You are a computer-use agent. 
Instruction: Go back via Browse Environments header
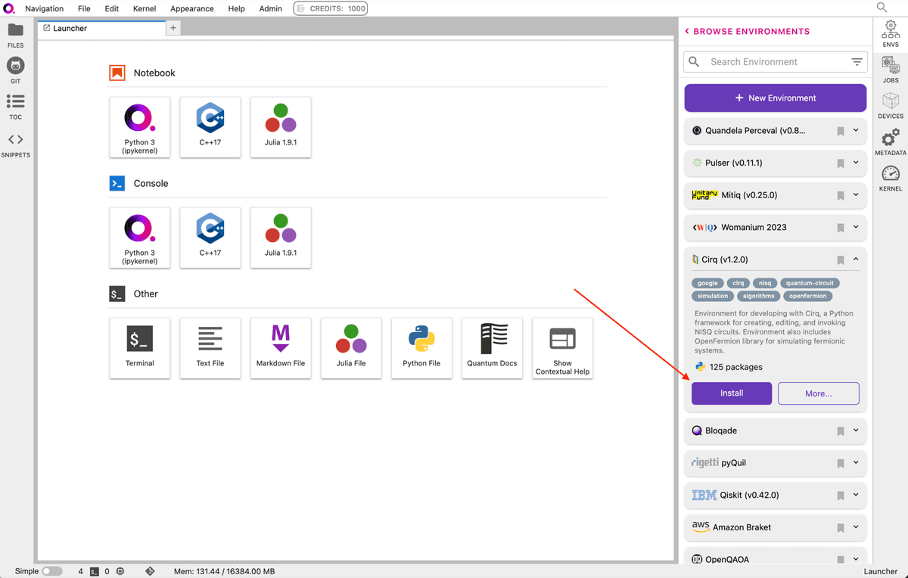747,31
